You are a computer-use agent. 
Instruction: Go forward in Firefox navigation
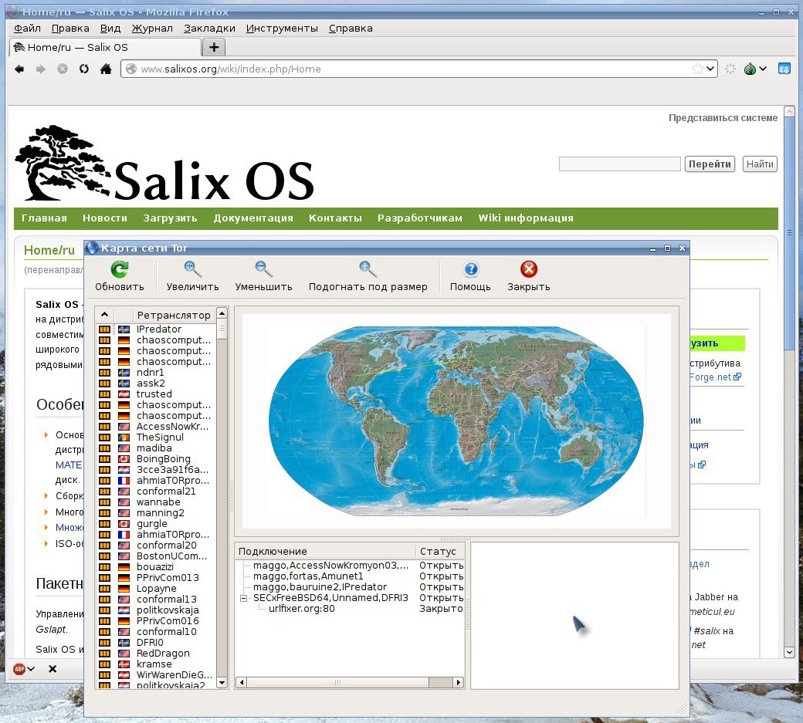[x=40, y=69]
